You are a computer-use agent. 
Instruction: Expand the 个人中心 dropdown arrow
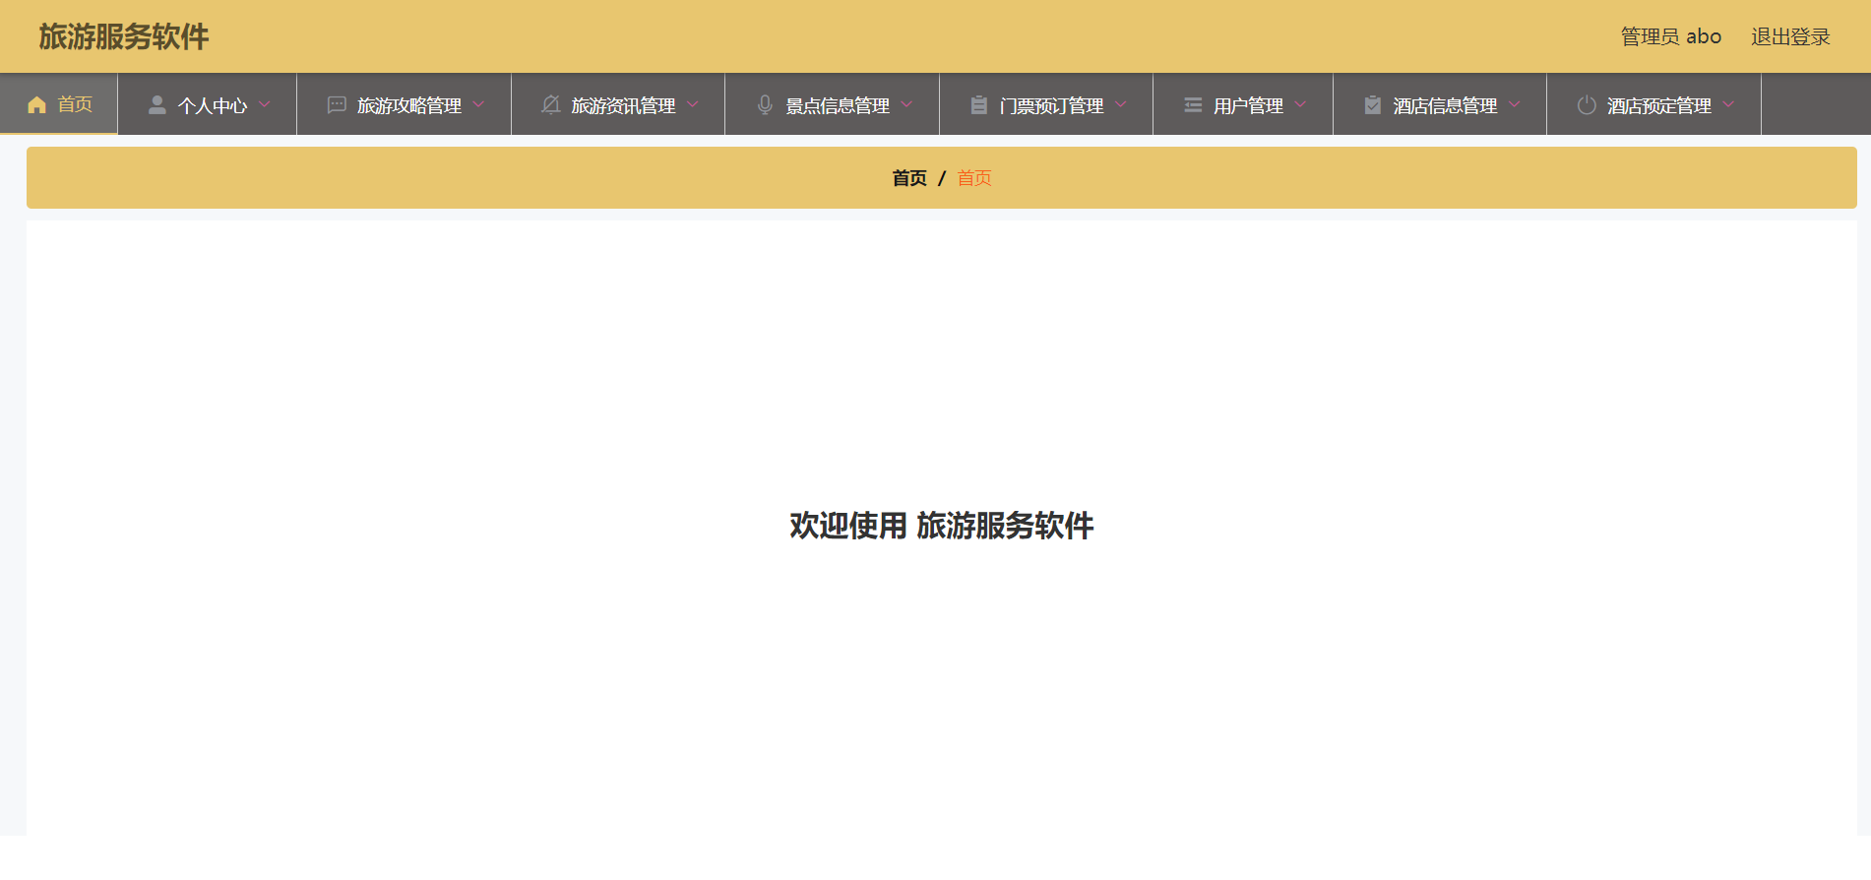(x=265, y=104)
